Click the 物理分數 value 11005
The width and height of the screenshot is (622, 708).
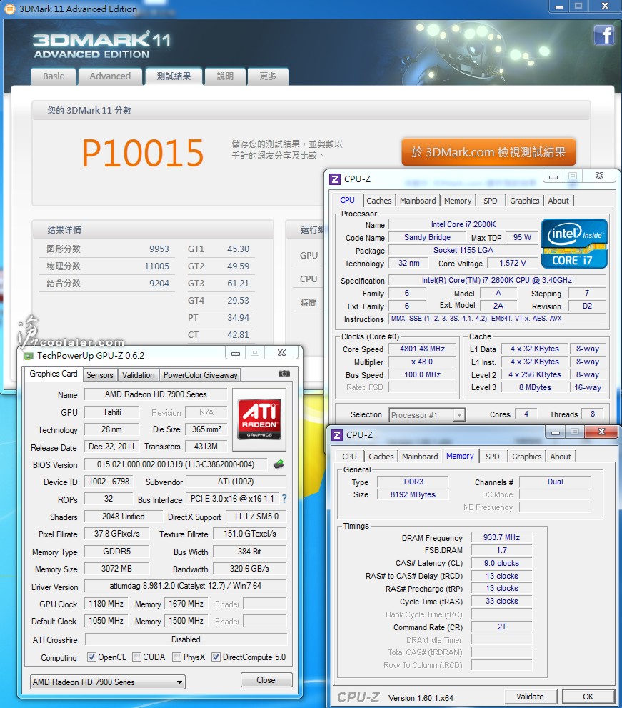(x=156, y=266)
